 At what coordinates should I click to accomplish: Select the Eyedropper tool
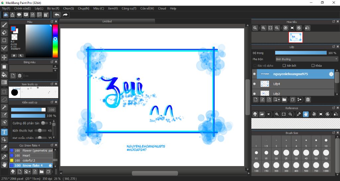pos(4,156)
